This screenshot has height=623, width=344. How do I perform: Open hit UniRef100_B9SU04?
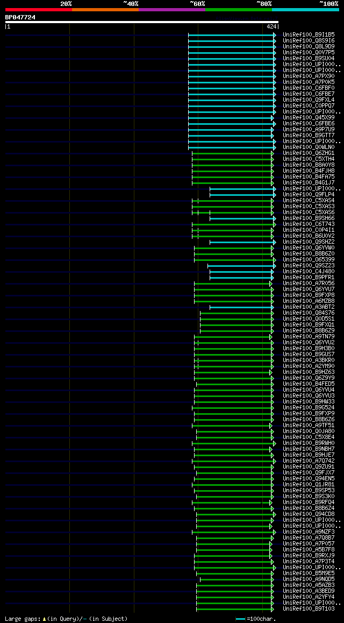[x=309, y=59]
